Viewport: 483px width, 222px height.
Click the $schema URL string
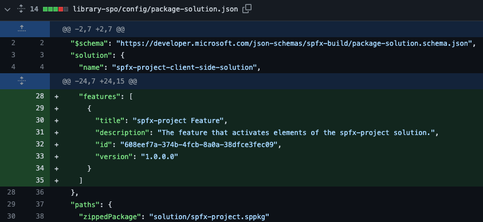coord(294,43)
